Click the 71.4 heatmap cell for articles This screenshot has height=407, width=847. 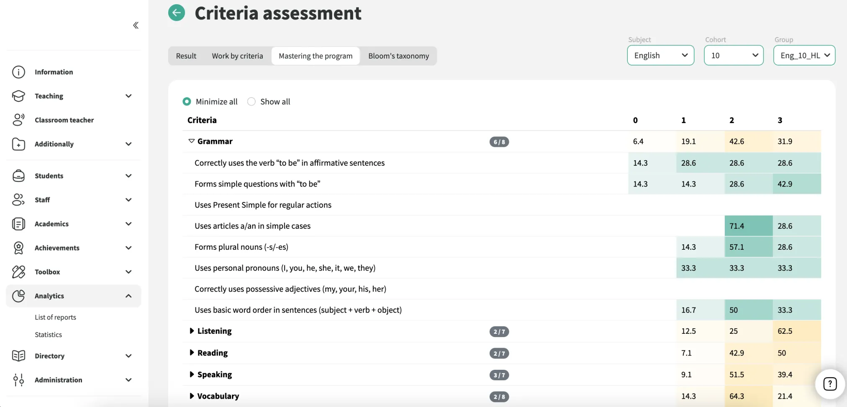pos(749,226)
